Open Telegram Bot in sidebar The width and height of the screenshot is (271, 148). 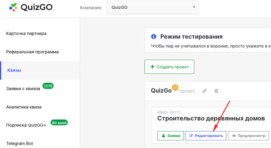click(x=19, y=143)
